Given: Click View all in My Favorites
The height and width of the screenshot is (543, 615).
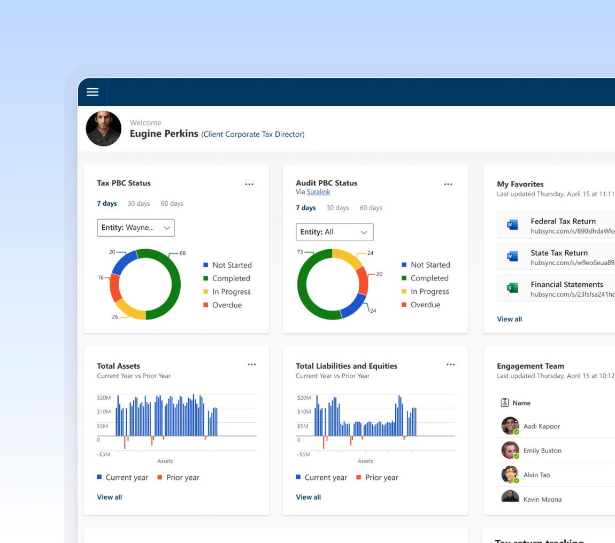Looking at the screenshot, I should (x=509, y=319).
